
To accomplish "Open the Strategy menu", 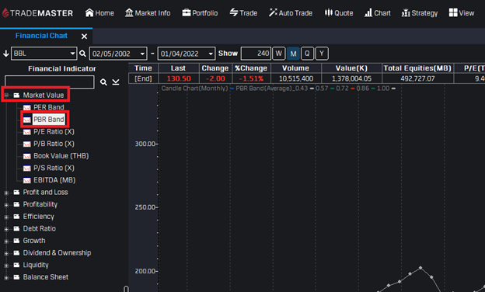I will tap(420, 13).
